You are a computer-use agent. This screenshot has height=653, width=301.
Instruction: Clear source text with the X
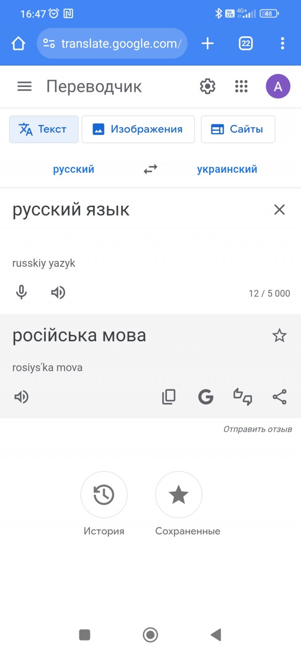pyautogui.click(x=279, y=210)
